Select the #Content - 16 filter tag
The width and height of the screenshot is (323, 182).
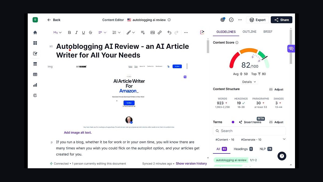[225, 140]
